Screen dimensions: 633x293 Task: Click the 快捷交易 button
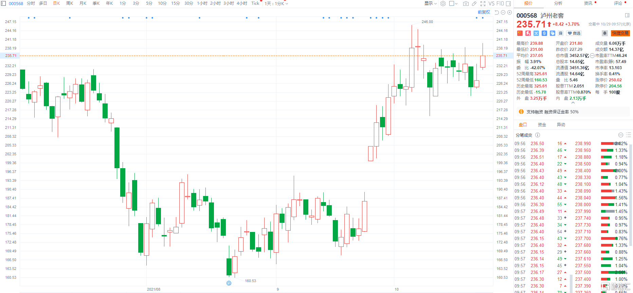620,33
